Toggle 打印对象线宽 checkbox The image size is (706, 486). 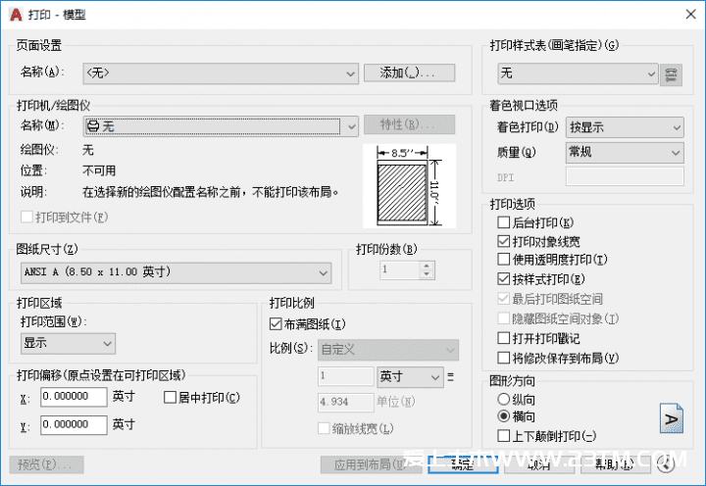503,242
